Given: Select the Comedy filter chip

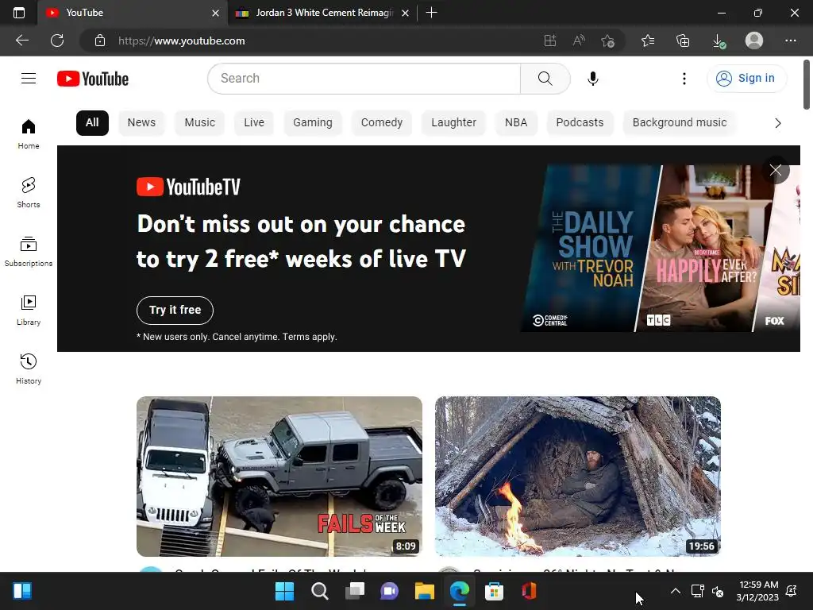Looking at the screenshot, I should (x=382, y=123).
